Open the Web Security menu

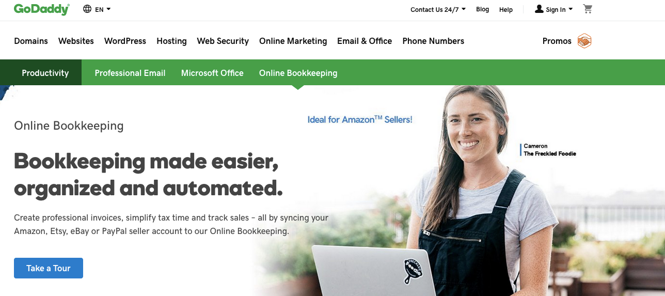223,41
